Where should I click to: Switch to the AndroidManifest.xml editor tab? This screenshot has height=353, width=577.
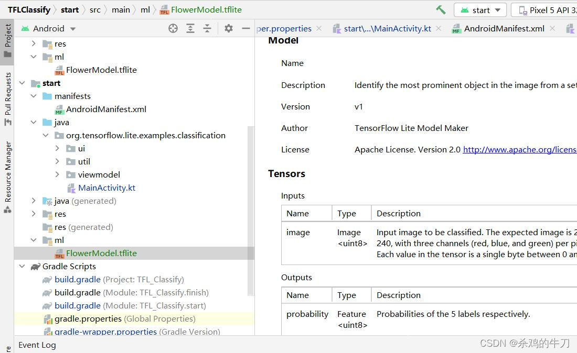499,29
